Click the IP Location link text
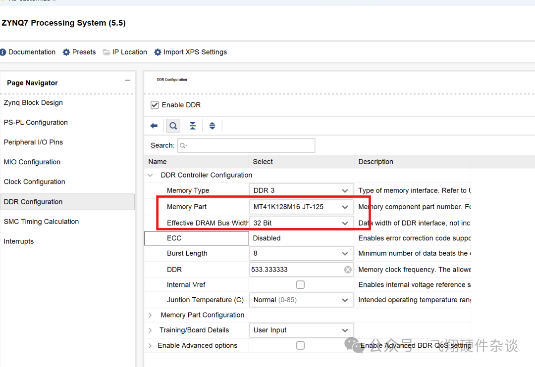Viewport: 535px width, 367px height. click(x=130, y=52)
